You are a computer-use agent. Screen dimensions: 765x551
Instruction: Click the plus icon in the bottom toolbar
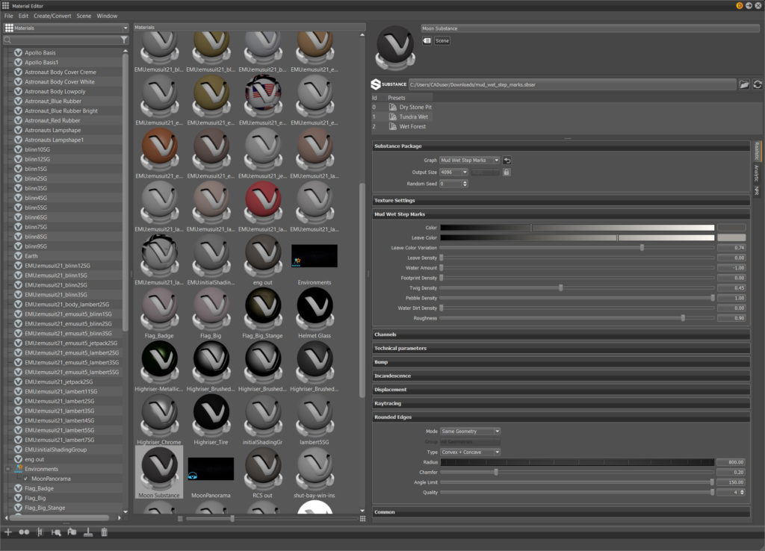click(x=8, y=532)
